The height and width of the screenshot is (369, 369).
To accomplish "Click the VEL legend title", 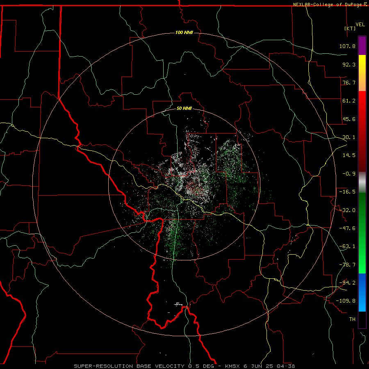I will pyautogui.click(x=360, y=25).
